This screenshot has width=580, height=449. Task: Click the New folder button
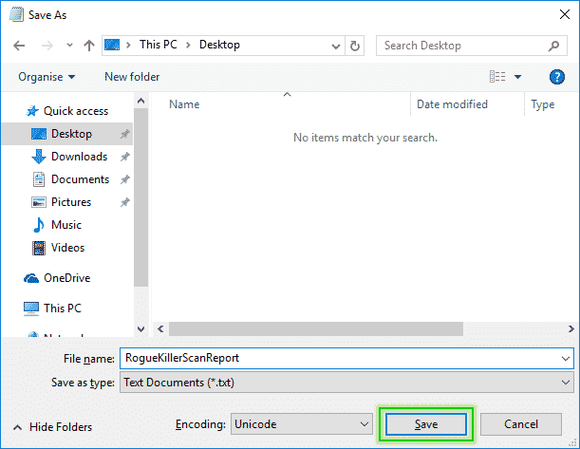click(132, 77)
